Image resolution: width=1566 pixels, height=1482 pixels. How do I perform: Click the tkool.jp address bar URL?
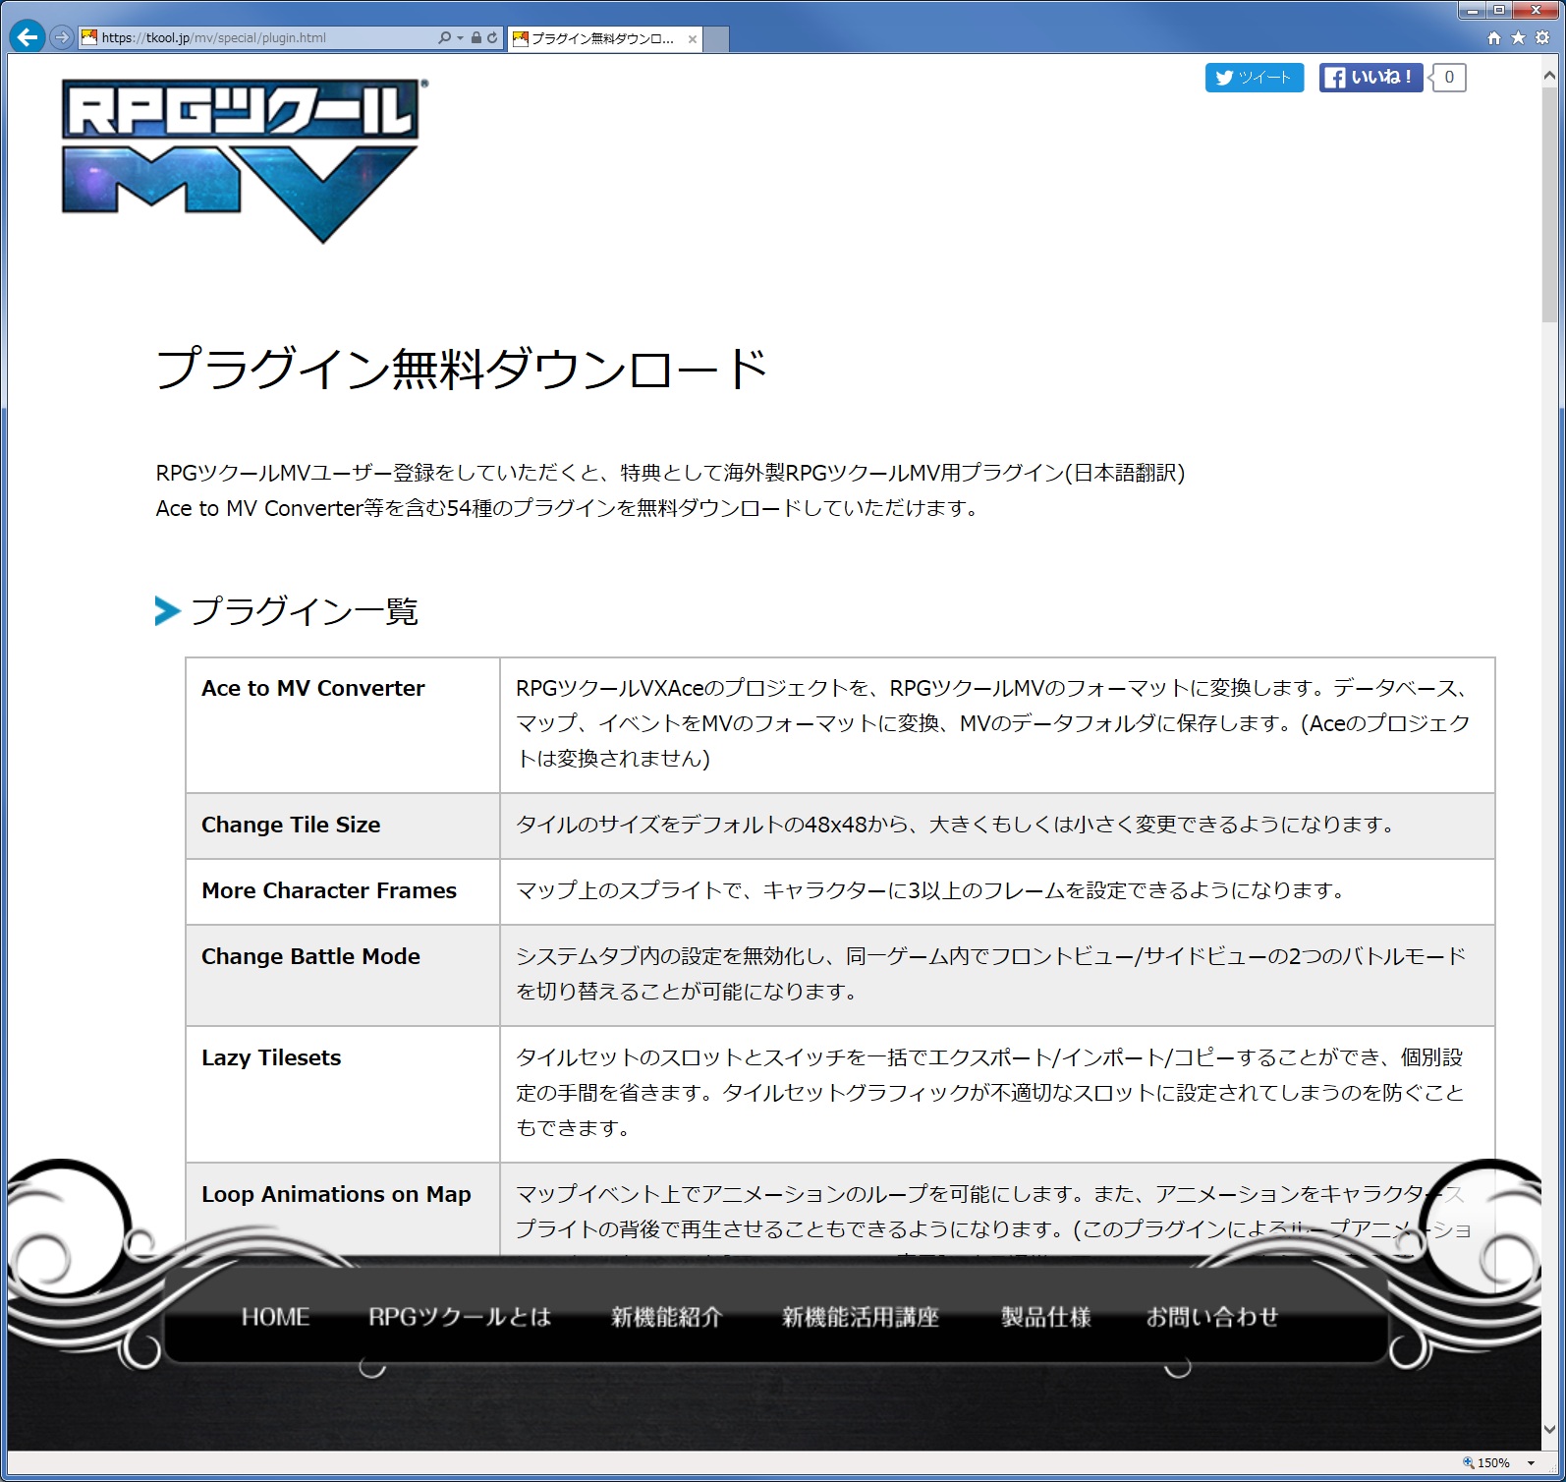214,38
